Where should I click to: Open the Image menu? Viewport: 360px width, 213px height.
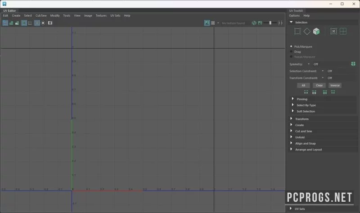point(88,16)
